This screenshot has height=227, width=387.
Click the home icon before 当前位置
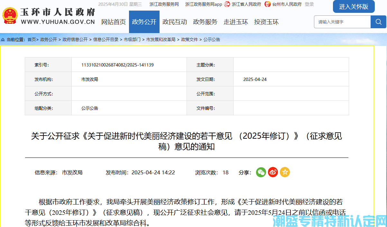pos(3,39)
